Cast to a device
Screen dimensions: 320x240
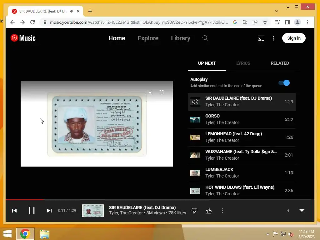(261, 38)
